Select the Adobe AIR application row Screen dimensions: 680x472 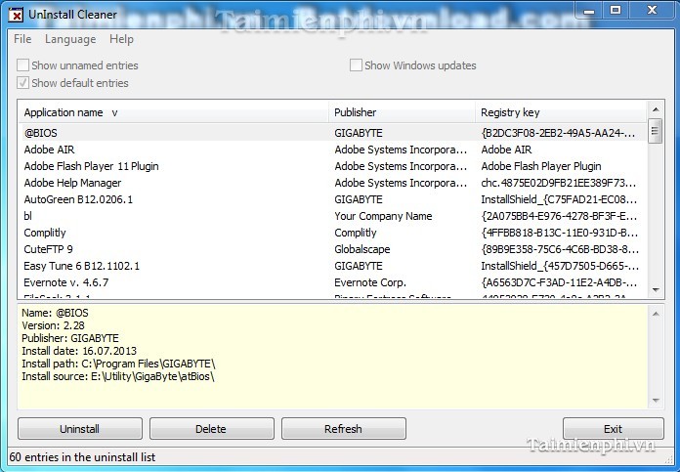click(x=332, y=150)
